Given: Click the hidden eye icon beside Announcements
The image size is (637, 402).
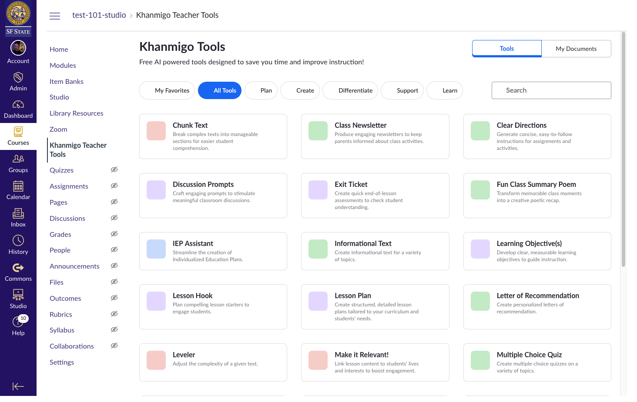Looking at the screenshot, I should [x=114, y=266].
